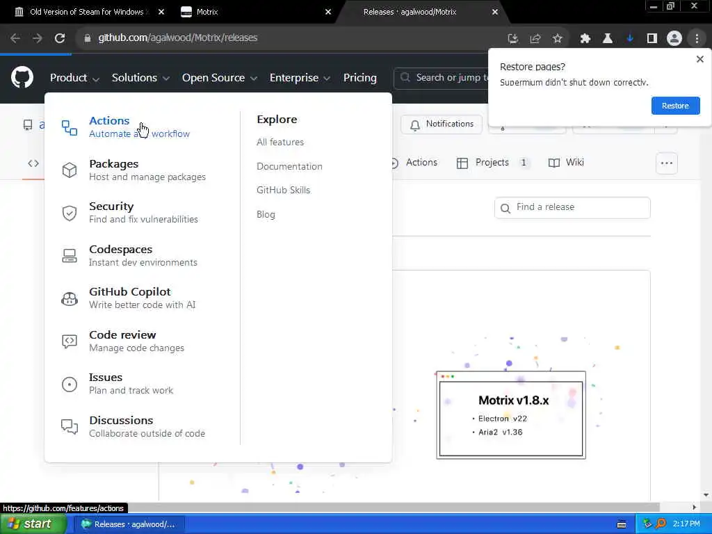Click the Code review icon
This screenshot has height=534, width=712.
[70, 341]
